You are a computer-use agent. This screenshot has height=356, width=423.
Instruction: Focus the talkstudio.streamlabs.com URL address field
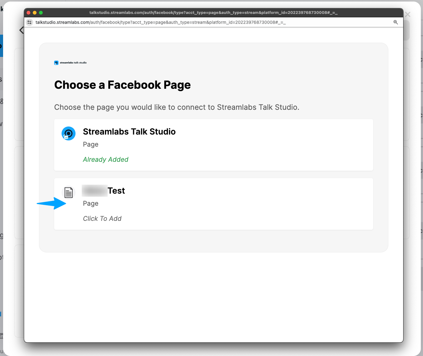(x=161, y=22)
